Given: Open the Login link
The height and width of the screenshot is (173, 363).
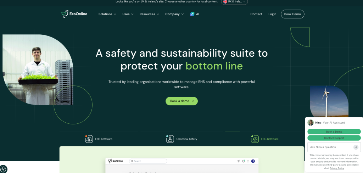Looking at the screenshot, I should 272,14.
